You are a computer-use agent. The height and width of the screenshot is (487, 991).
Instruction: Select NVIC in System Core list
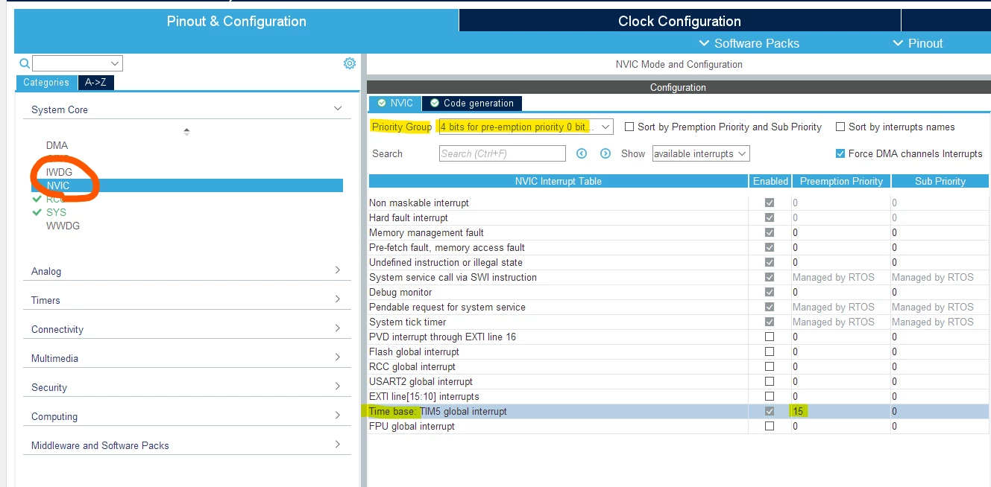[186, 185]
